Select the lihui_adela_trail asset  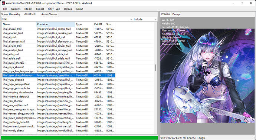[59, 59]
